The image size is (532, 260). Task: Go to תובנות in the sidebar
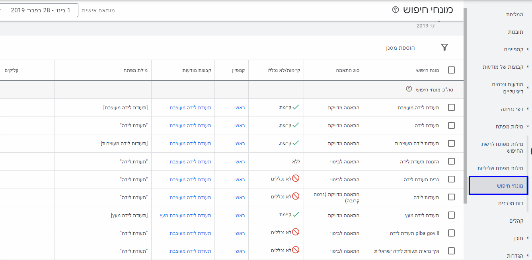[515, 32]
